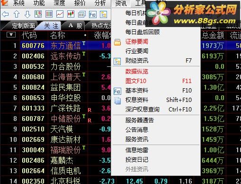
Task: Open the colored quote grid icon
Action: tap(49, 14)
